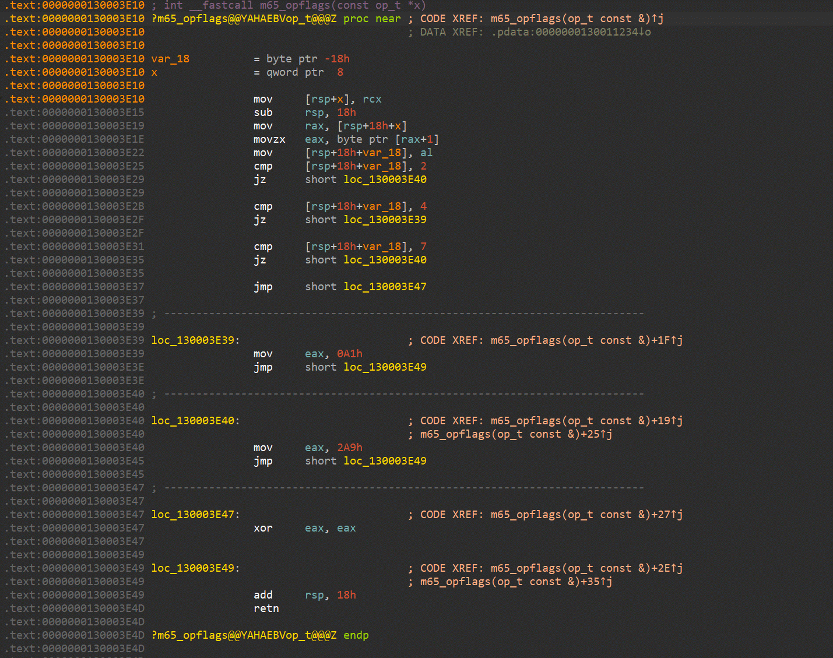Viewport: 833px width, 658px height.
Task: Select the immediate value 2A9h
Action: click(x=350, y=448)
